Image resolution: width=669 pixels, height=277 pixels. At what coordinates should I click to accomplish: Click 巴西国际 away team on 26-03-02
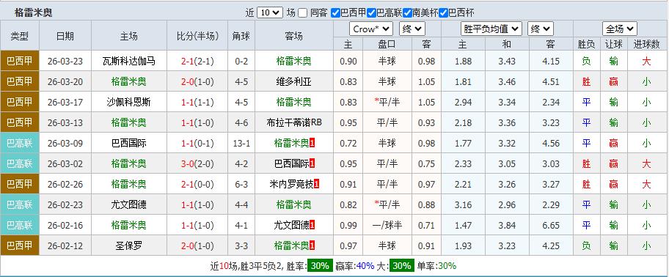291,163
